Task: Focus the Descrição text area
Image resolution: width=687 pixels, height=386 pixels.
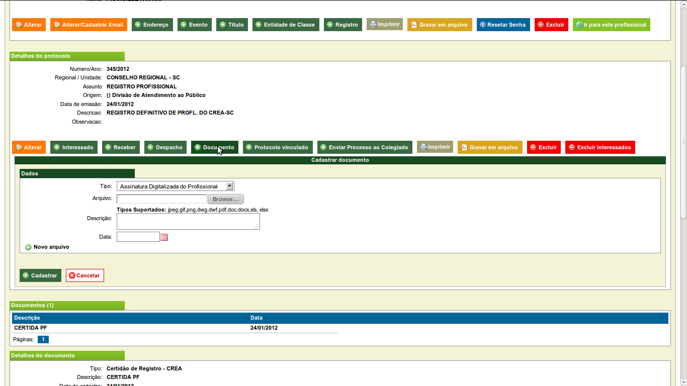Action: pyautogui.click(x=188, y=221)
